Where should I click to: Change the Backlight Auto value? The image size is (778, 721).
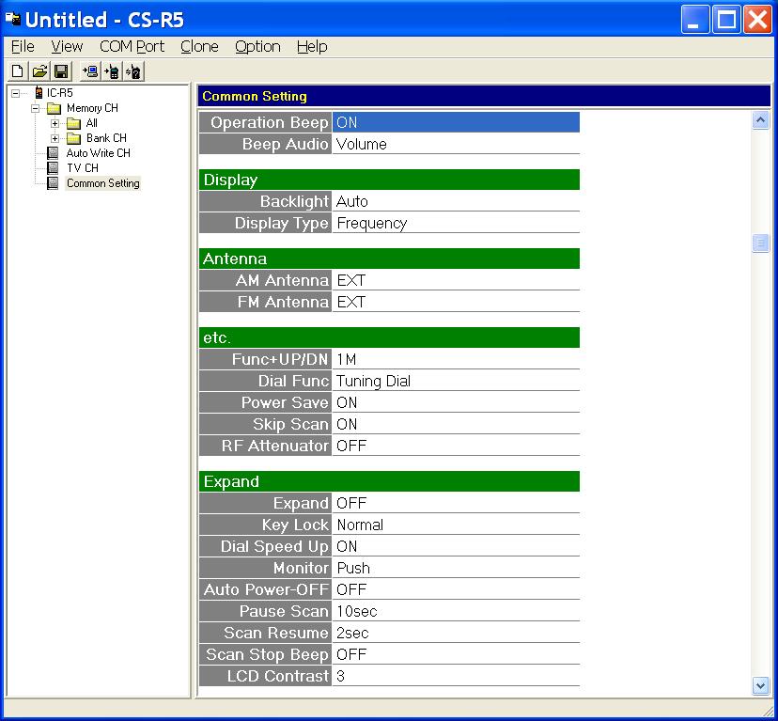tap(456, 201)
